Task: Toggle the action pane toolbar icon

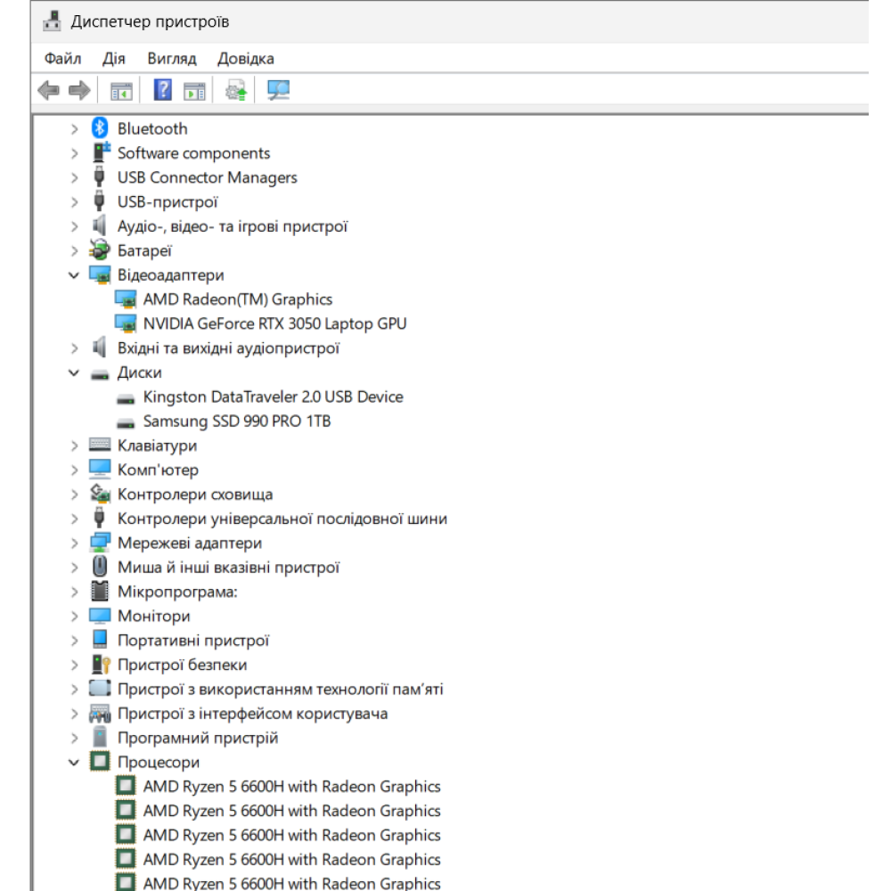Action: click(x=194, y=90)
